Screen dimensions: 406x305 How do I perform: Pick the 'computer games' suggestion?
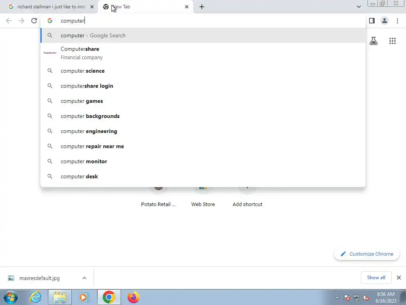tap(203, 101)
